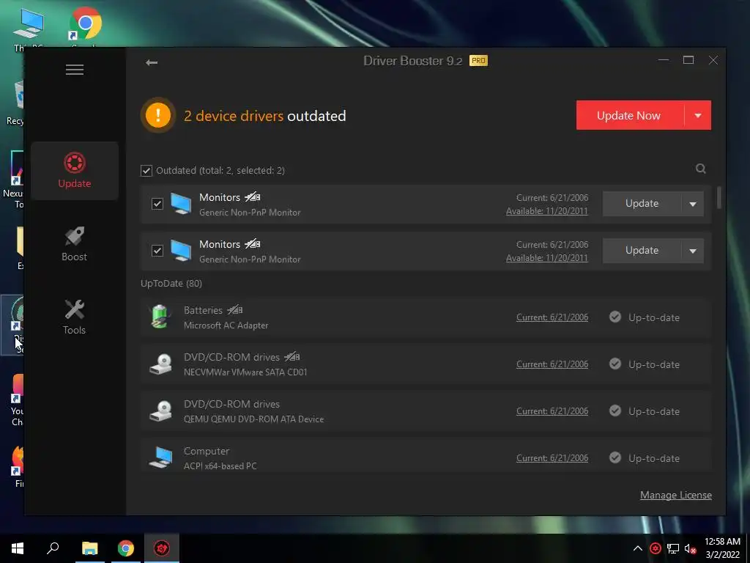
Task: Open Available 11/20/2011 link of first Monitors
Action: click(x=547, y=210)
